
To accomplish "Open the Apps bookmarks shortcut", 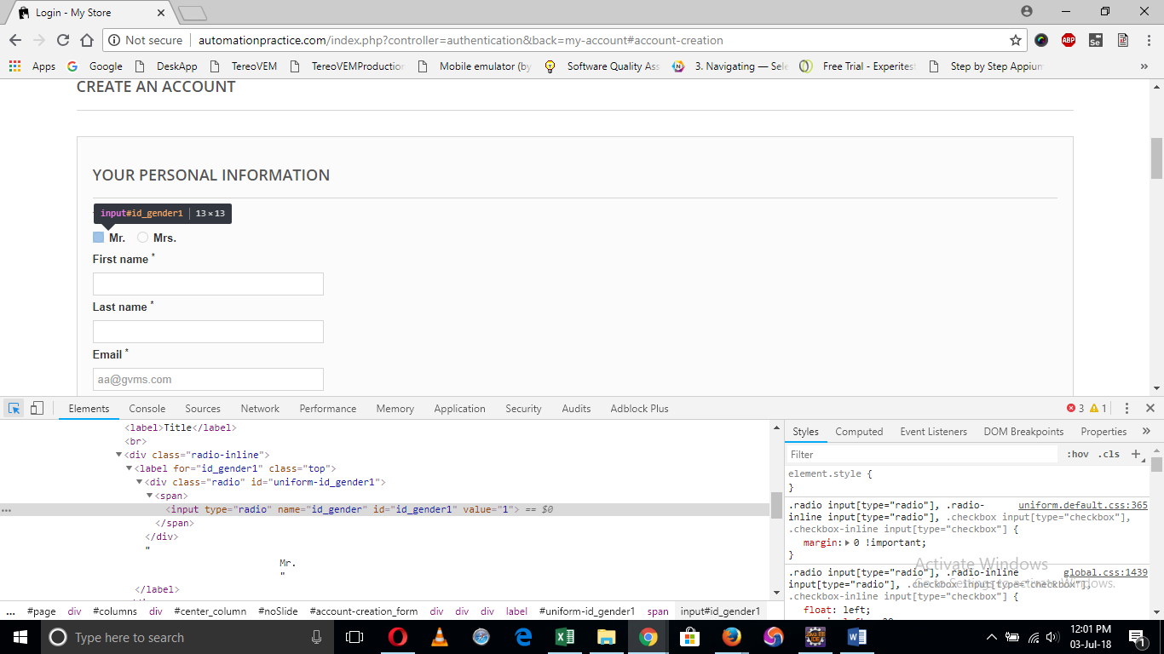I will point(32,66).
